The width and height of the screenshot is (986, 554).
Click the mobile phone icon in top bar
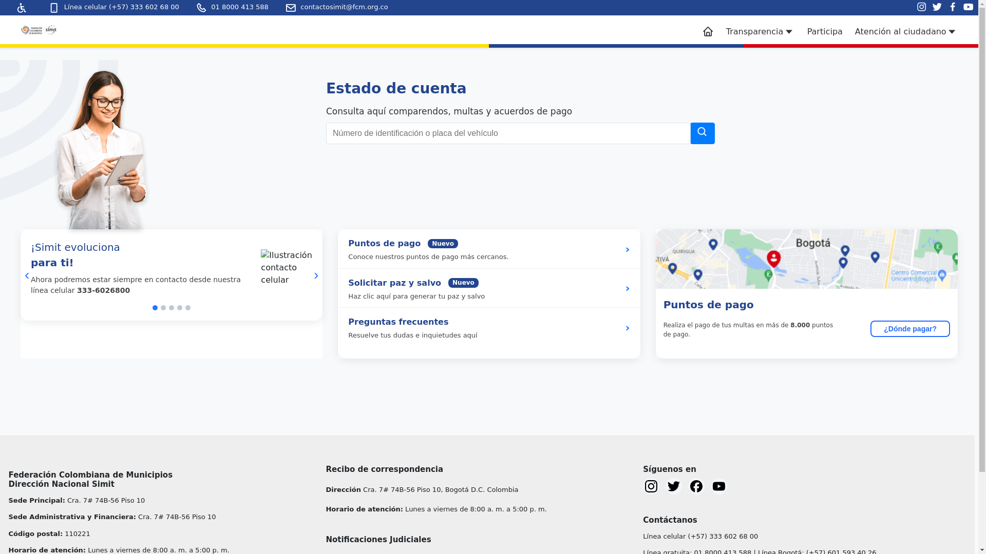click(x=54, y=8)
